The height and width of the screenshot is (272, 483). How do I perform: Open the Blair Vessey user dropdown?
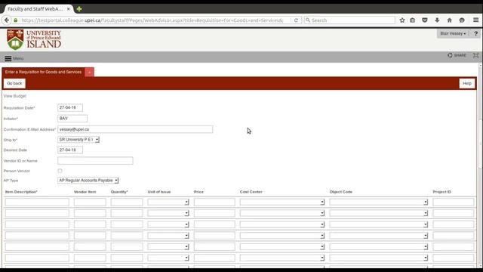pos(453,33)
